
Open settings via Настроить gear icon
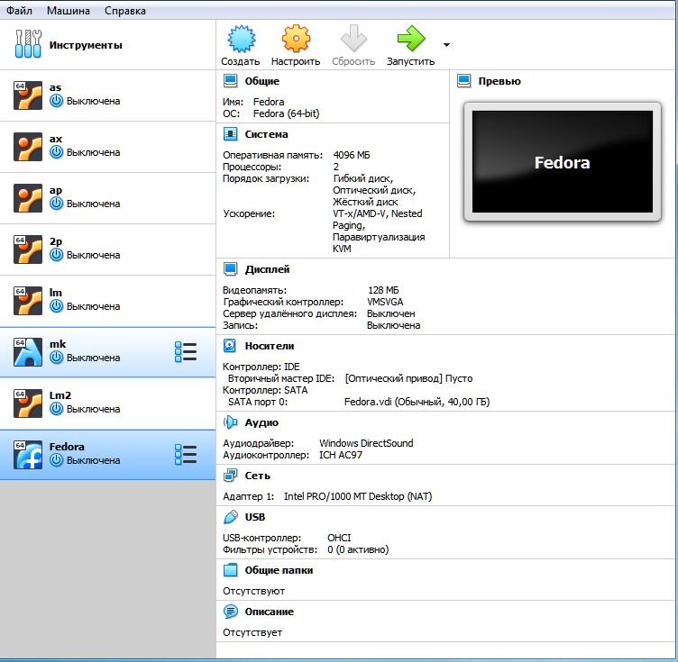point(296,39)
